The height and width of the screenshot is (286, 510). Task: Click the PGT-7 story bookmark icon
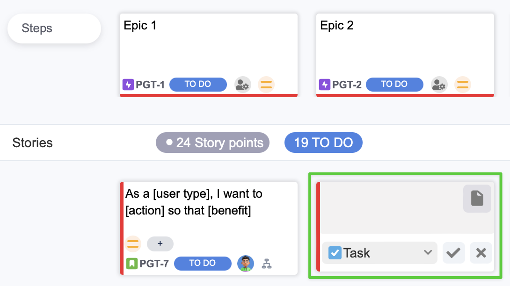coord(132,264)
